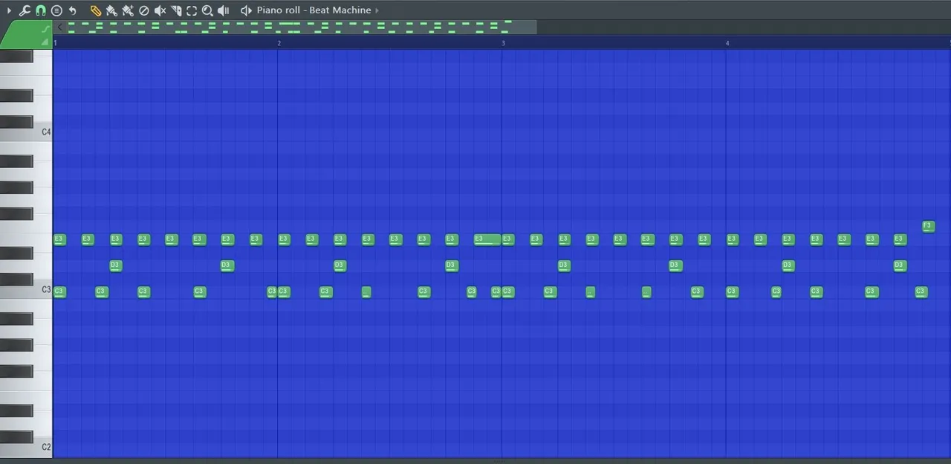Select the paint brush tool
Viewport: 951px width, 464px height.
click(111, 10)
